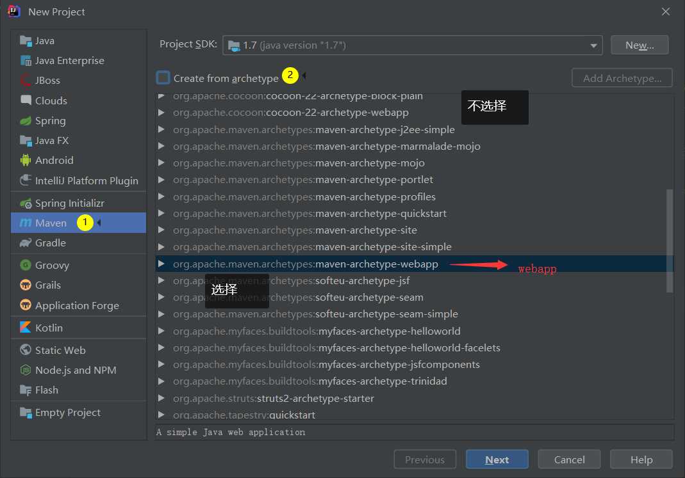
Task: Select maven-archetype-site row
Action: coord(414,230)
